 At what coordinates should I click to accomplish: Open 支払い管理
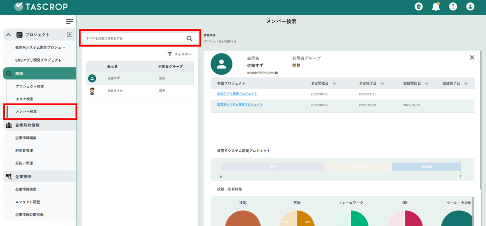(40, 163)
